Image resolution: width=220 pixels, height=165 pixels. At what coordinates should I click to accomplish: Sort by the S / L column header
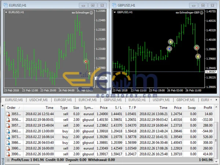(116, 107)
